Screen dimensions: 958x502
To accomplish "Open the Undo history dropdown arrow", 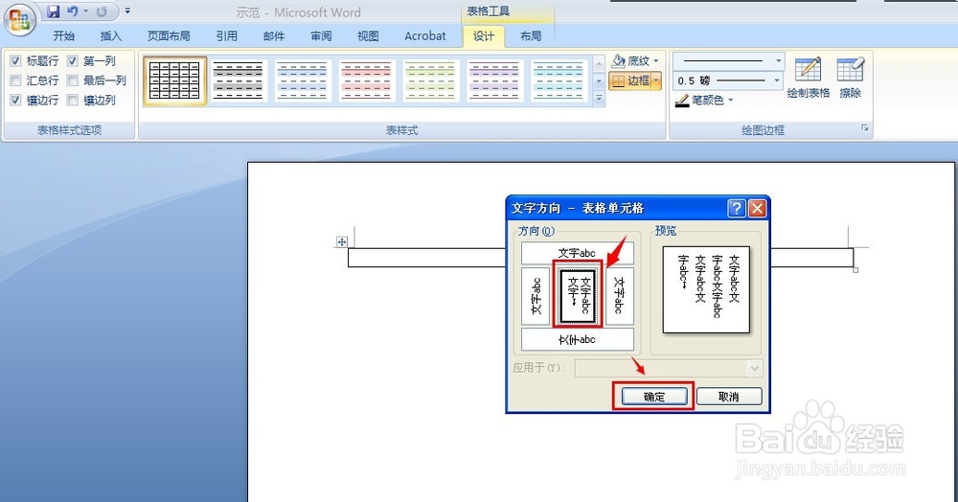I will [85, 11].
